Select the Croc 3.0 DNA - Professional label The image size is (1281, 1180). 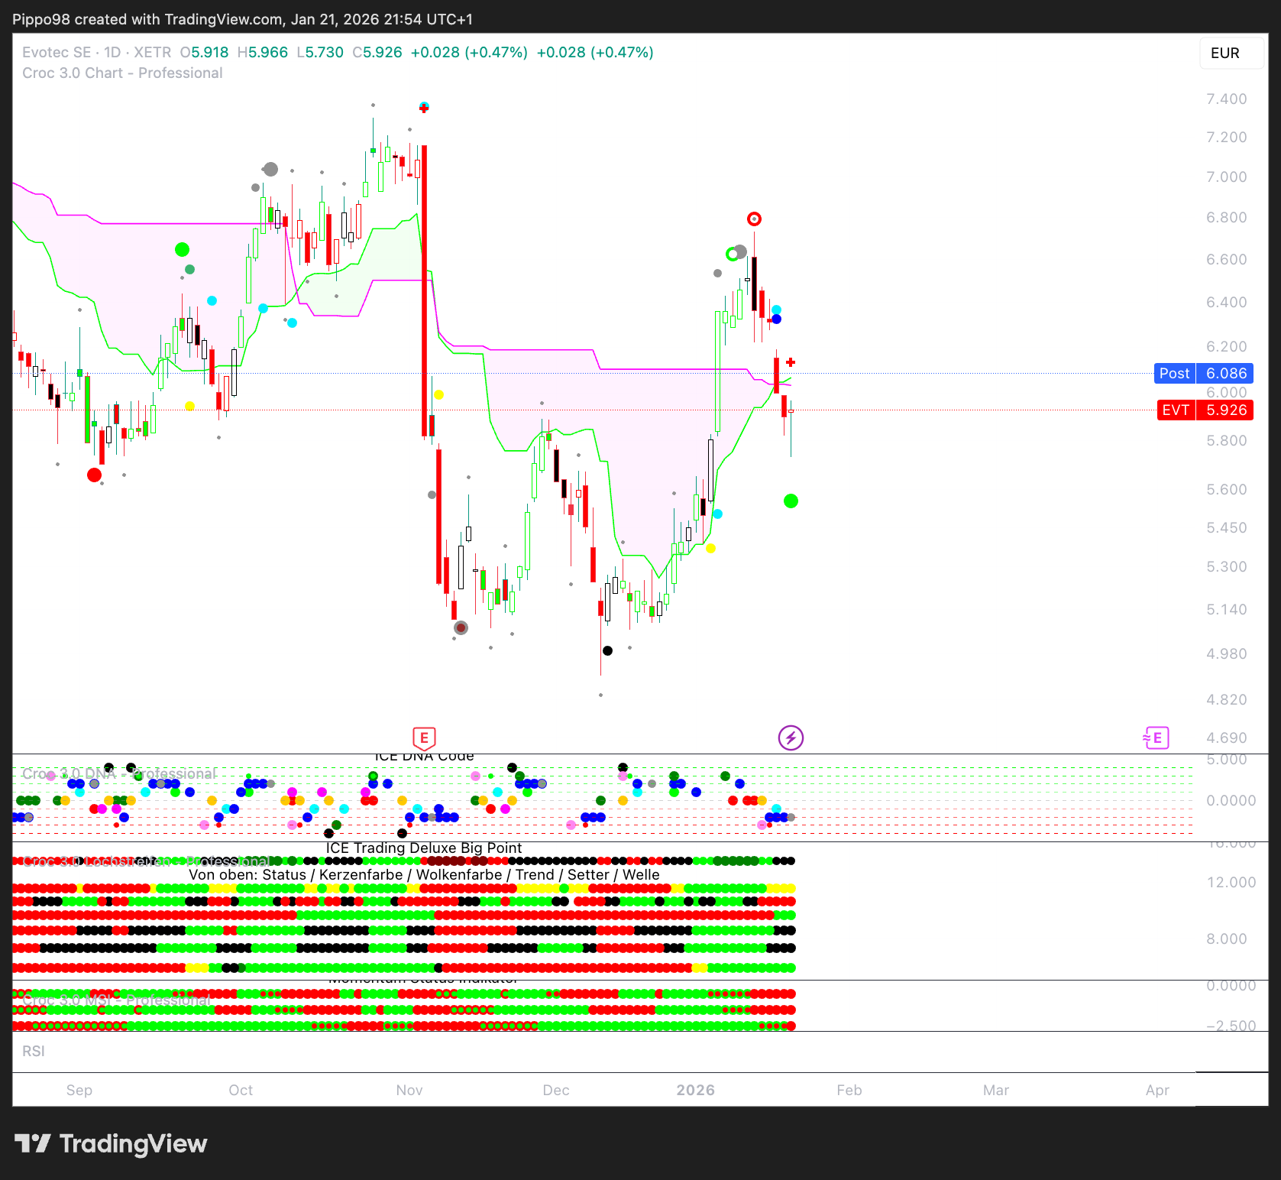pos(118,774)
